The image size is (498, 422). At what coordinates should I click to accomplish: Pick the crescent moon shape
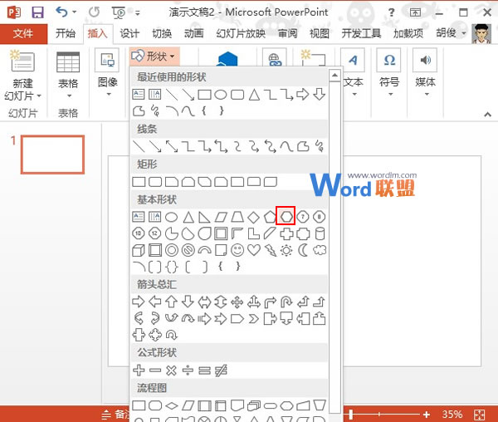pyautogui.click(x=303, y=250)
